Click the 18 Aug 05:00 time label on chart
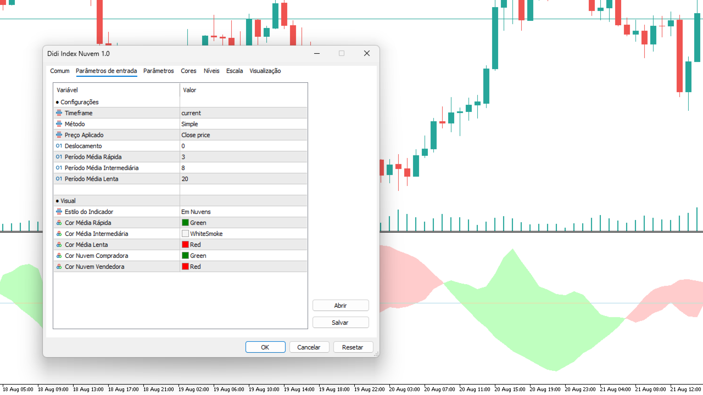Viewport: 703px width, 395px height. (19, 390)
